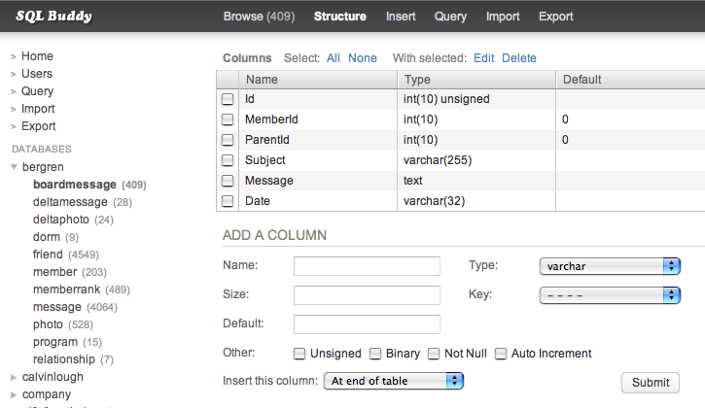
Task: Click the Select All link
Action: 334,58
